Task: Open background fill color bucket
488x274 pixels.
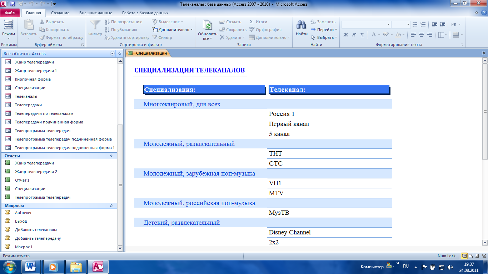Action: 400,35
